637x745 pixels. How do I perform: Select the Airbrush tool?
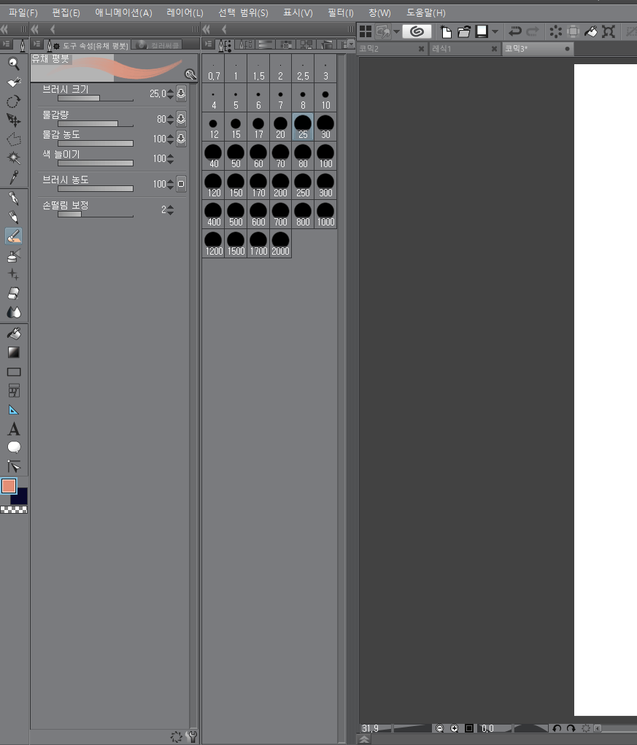[x=13, y=255]
